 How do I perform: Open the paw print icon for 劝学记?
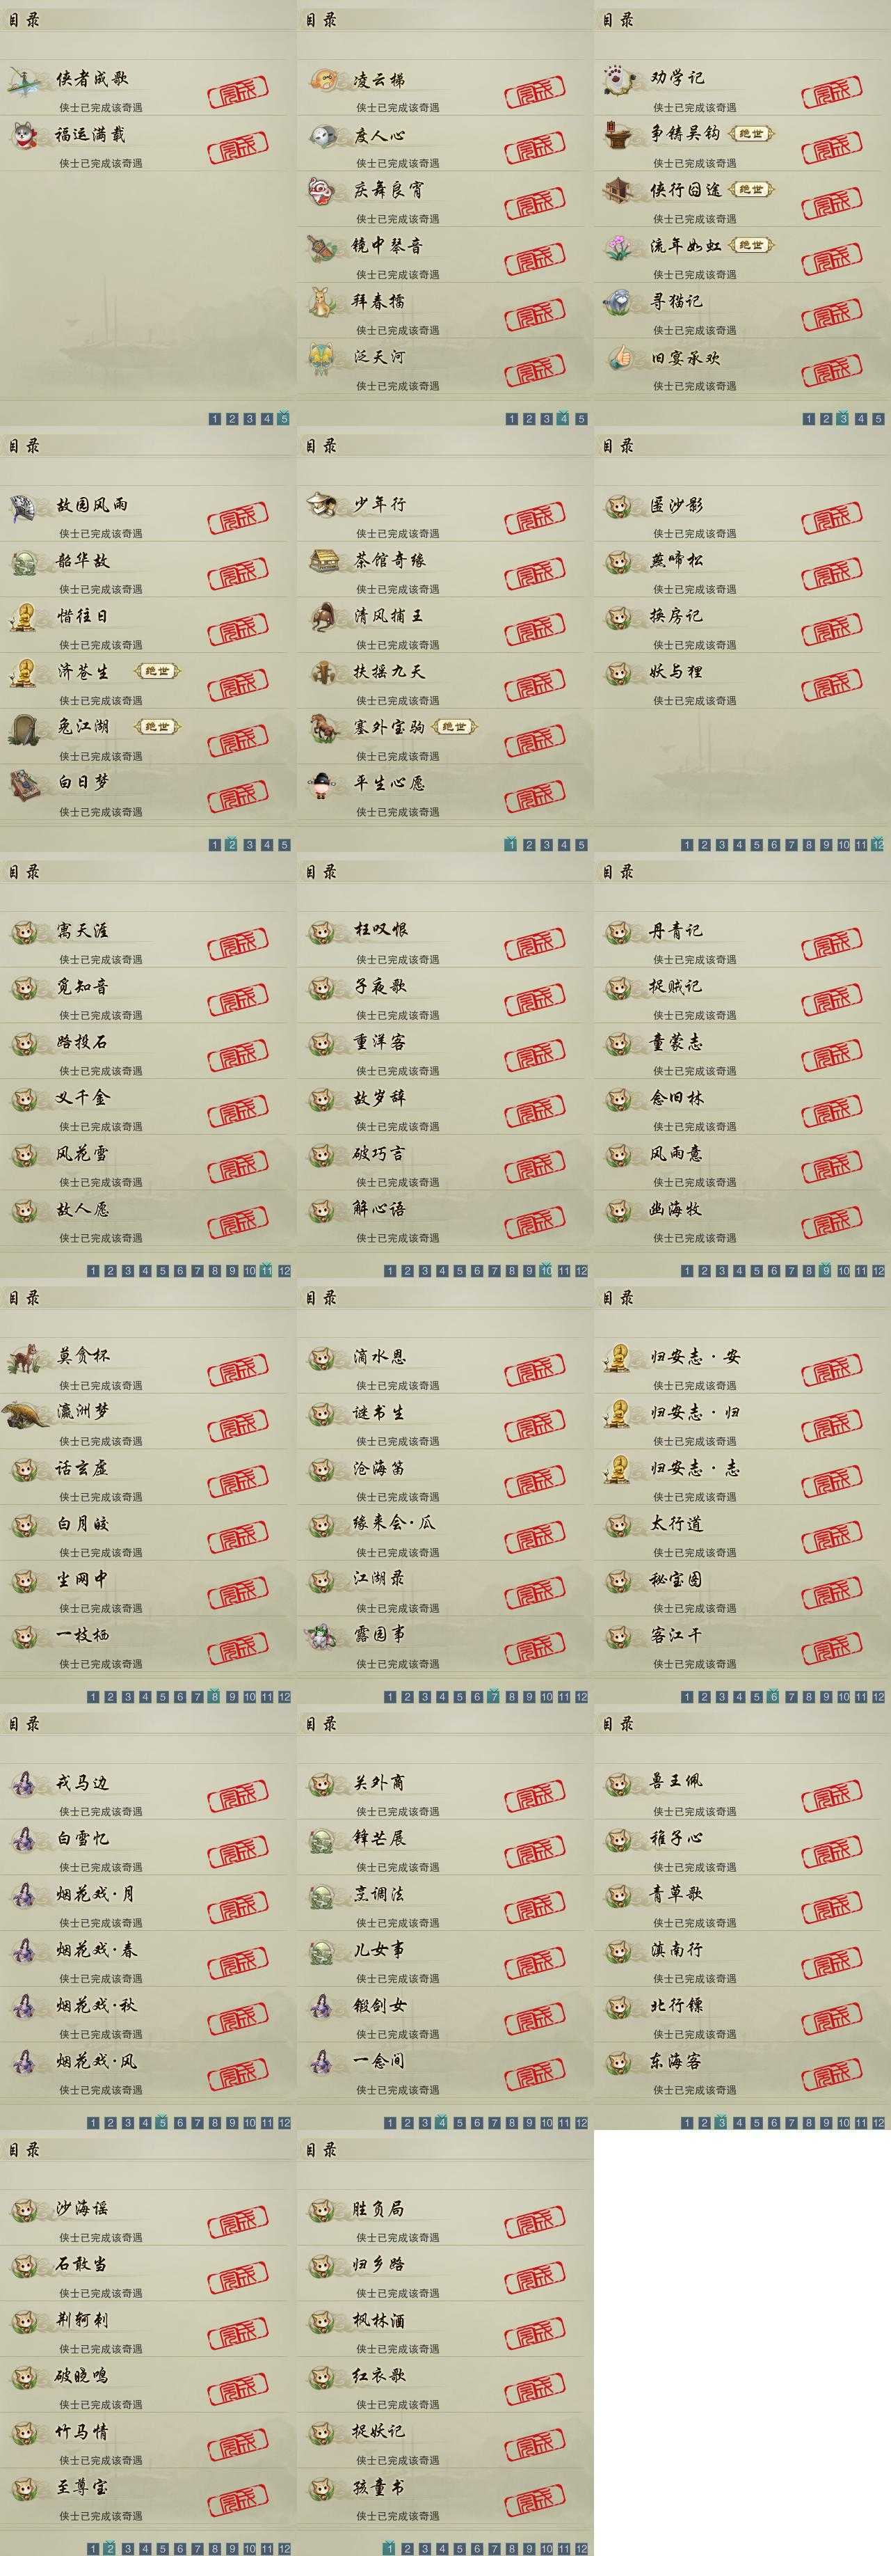(x=618, y=79)
